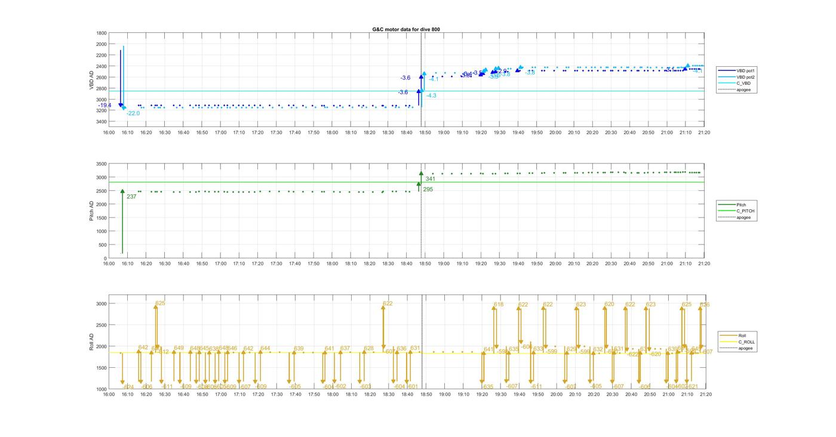Click the '341' data label in Pitch plot

pyautogui.click(x=431, y=179)
